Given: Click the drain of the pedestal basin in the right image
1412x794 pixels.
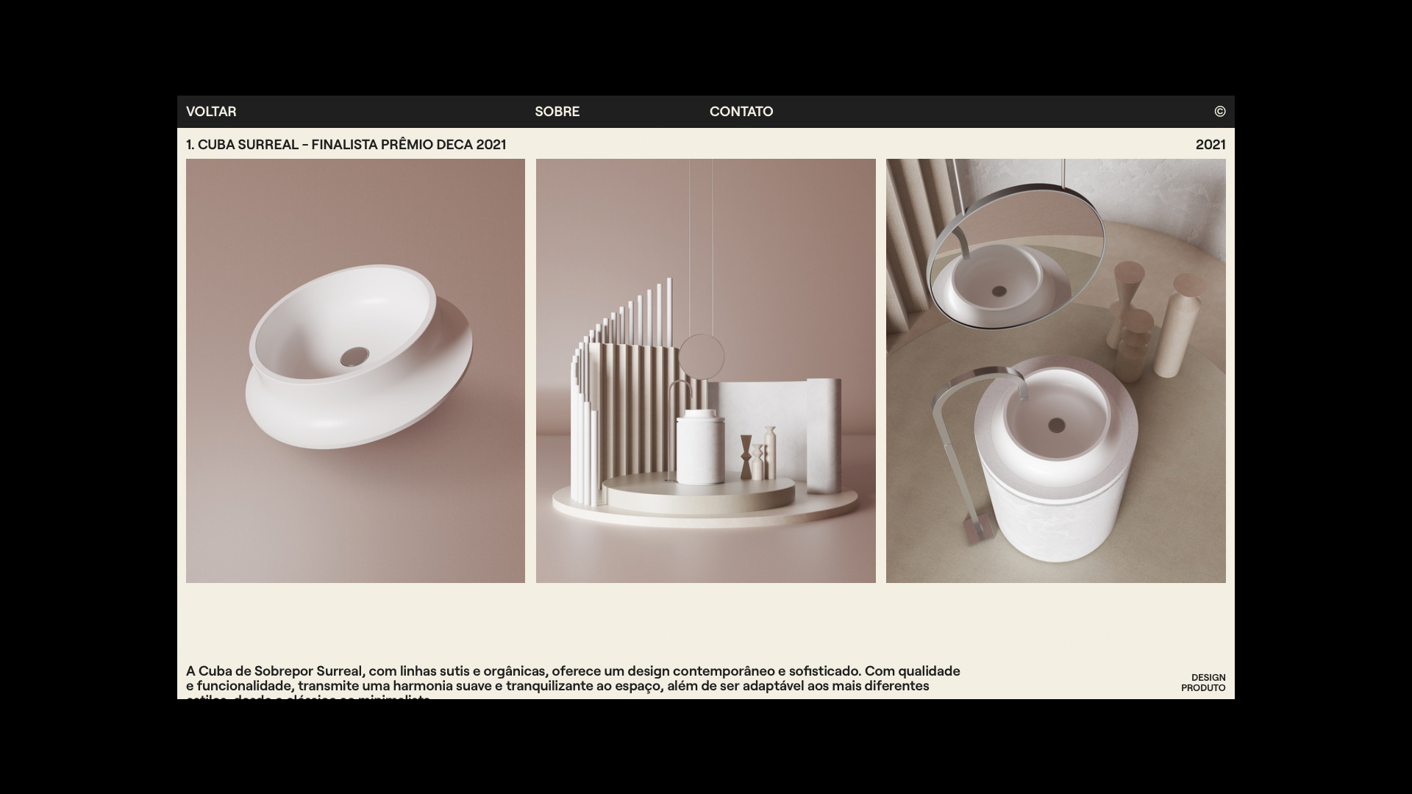Looking at the screenshot, I should click(1056, 425).
